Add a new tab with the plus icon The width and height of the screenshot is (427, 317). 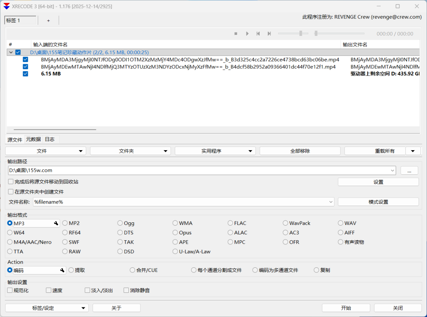48,20
